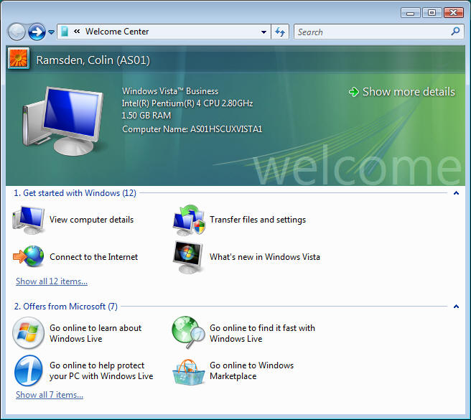Image resolution: width=471 pixels, height=420 pixels.
Task: Click the Forward navigation arrow button
Action: tap(37, 32)
